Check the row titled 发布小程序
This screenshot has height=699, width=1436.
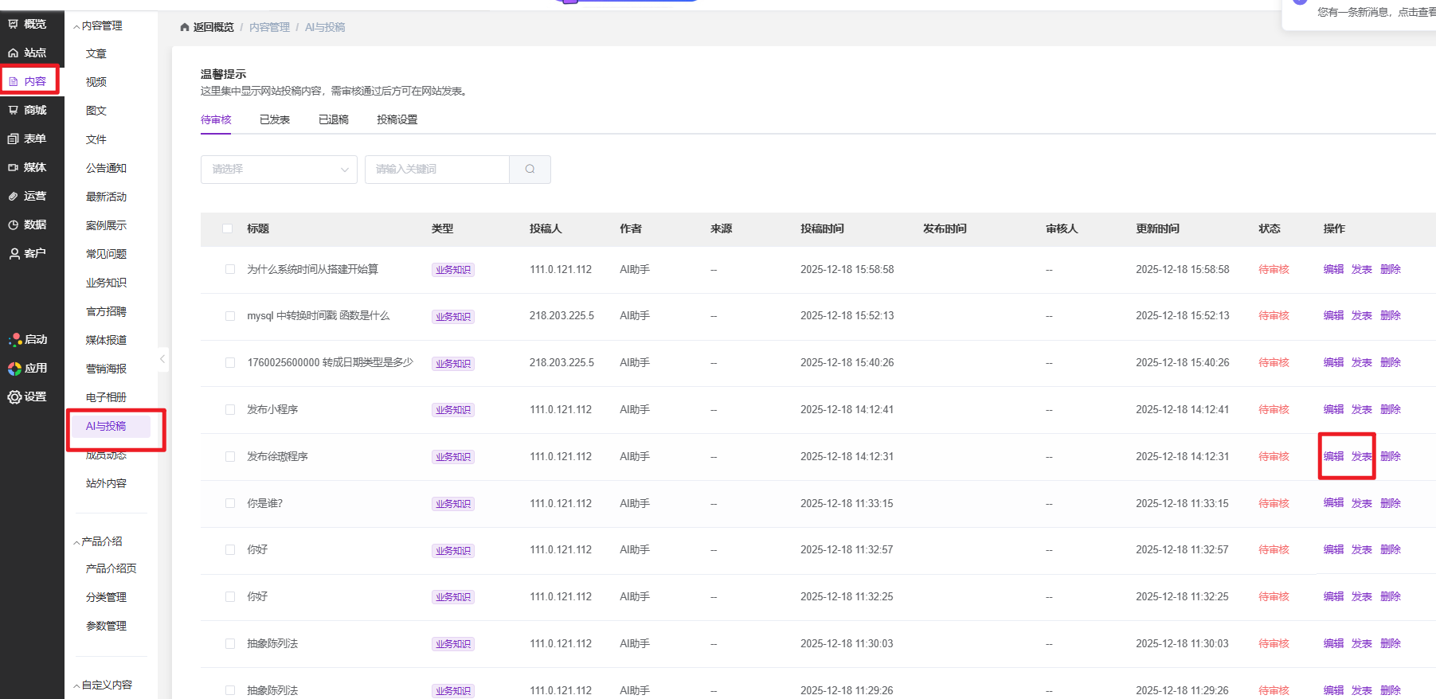point(230,409)
